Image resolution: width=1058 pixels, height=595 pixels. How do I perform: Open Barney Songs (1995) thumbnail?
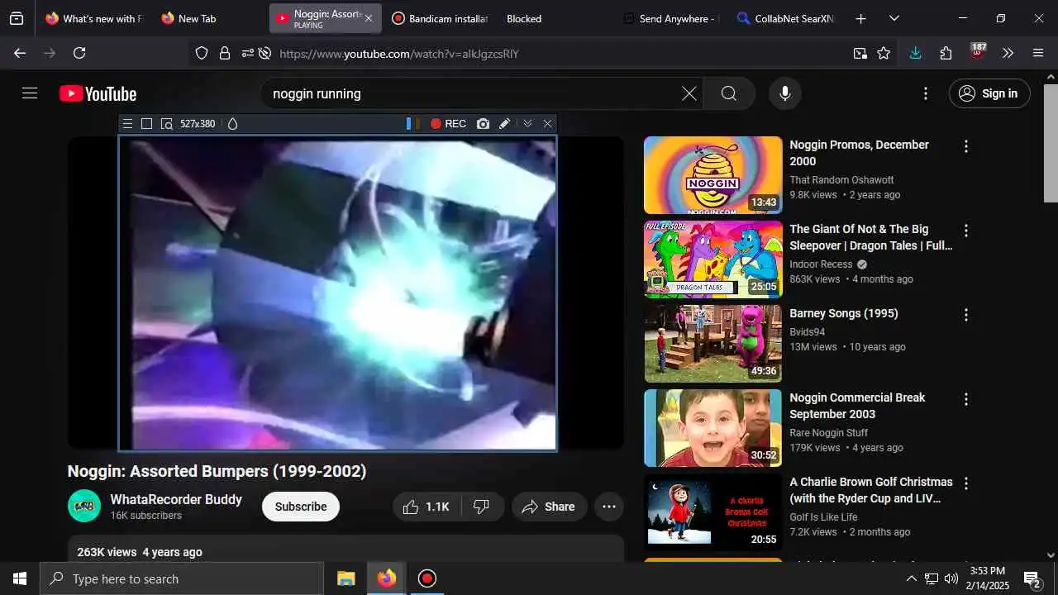click(712, 344)
